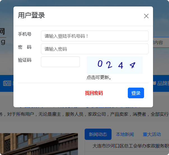Open the 新闻动态 tab
This screenshot has height=155, width=169.
tap(98, 134)
